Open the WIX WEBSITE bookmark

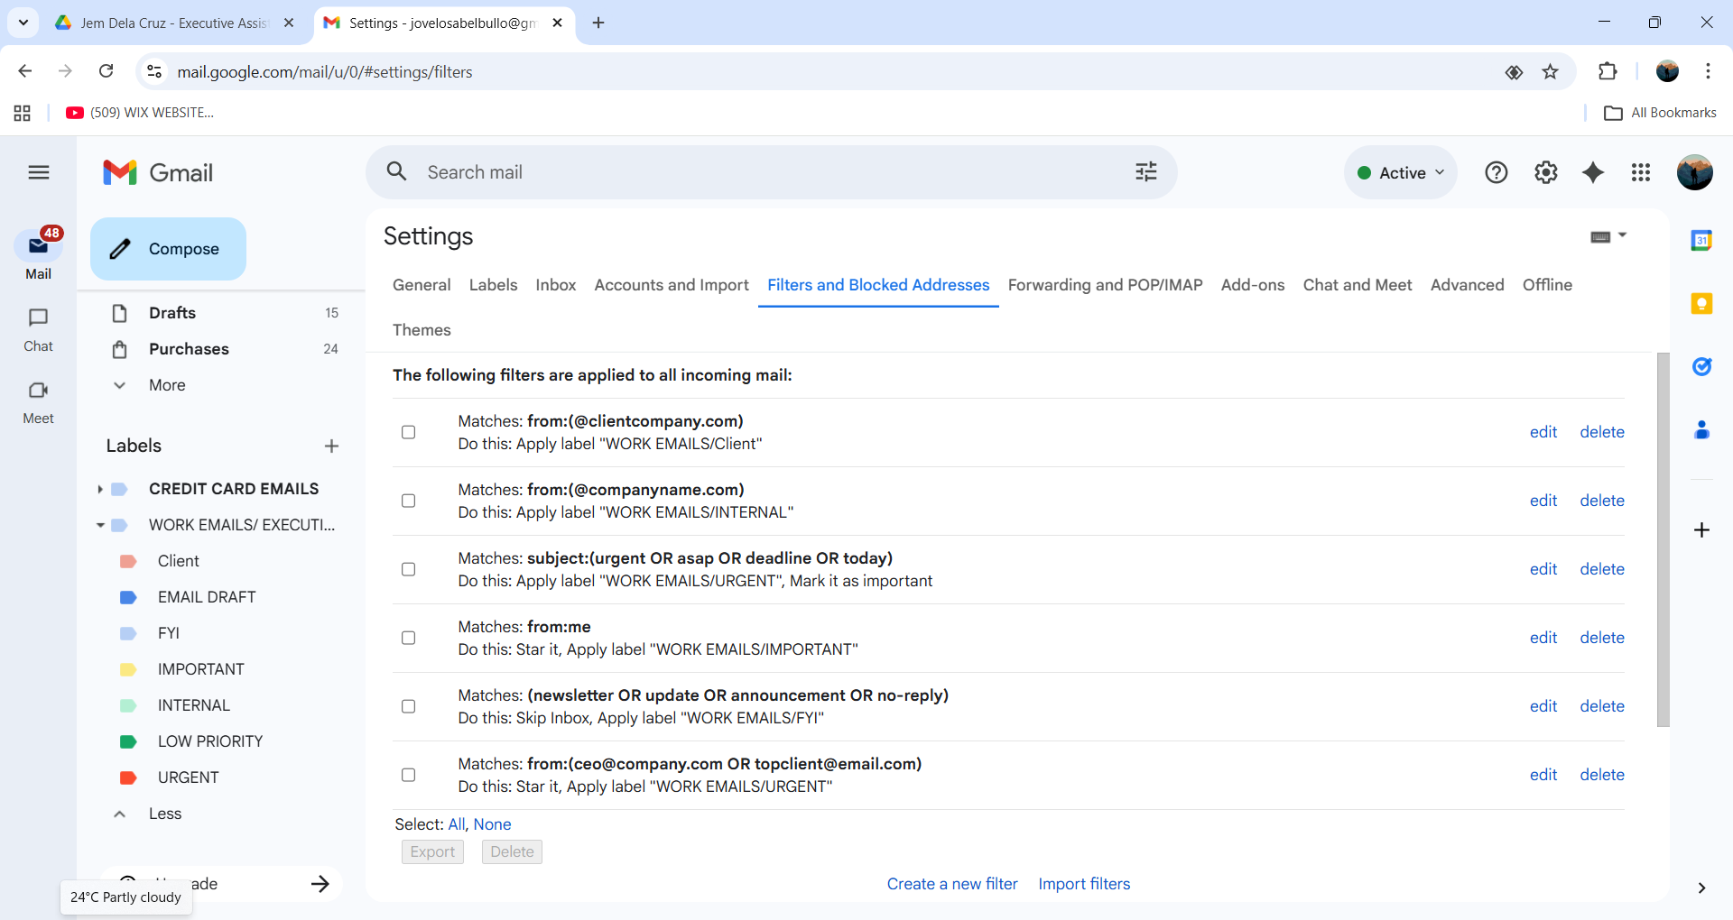[x=140, y=113]
